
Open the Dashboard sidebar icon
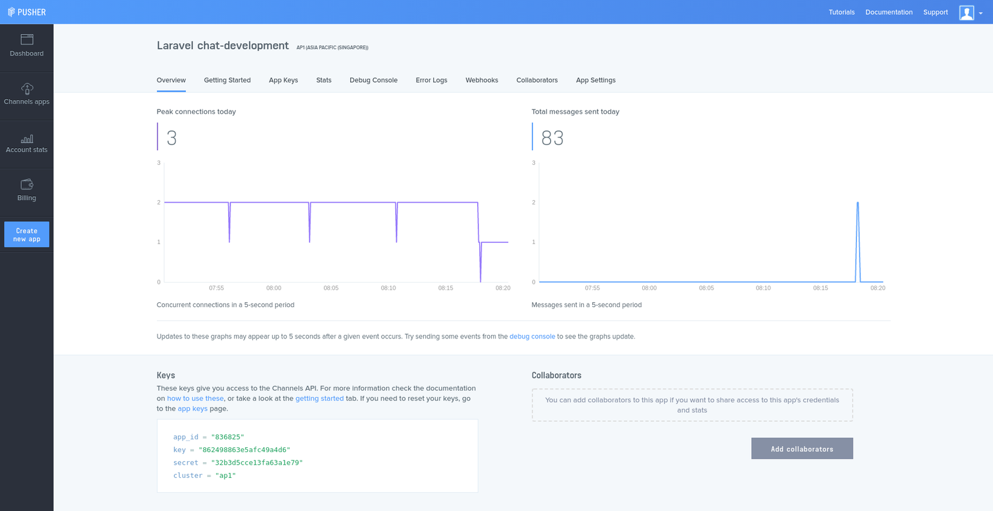[27, 40]
